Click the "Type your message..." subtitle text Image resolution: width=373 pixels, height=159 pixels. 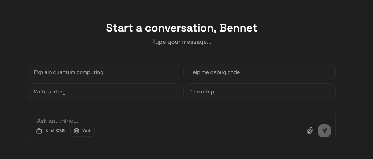point(181,42)
